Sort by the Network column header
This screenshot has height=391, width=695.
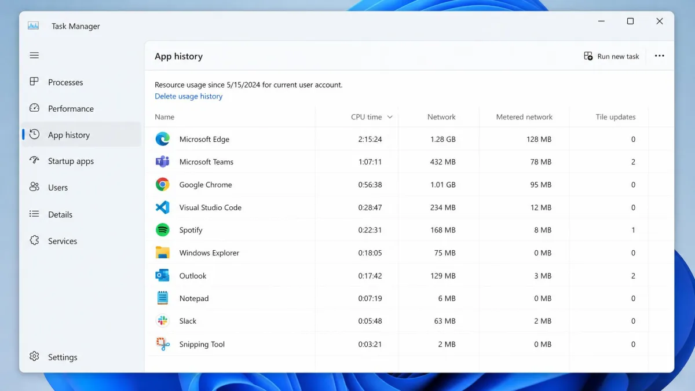[441, 117]
